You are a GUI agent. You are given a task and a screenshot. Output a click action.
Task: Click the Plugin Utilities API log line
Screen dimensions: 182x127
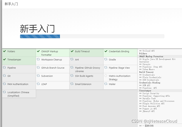(152, 104)
